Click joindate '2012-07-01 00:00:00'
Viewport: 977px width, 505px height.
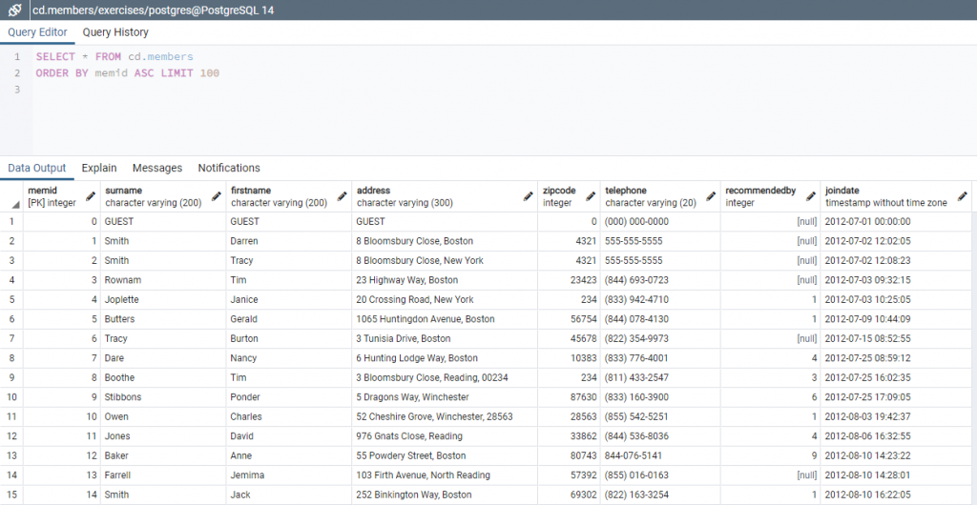click(896, 221)
